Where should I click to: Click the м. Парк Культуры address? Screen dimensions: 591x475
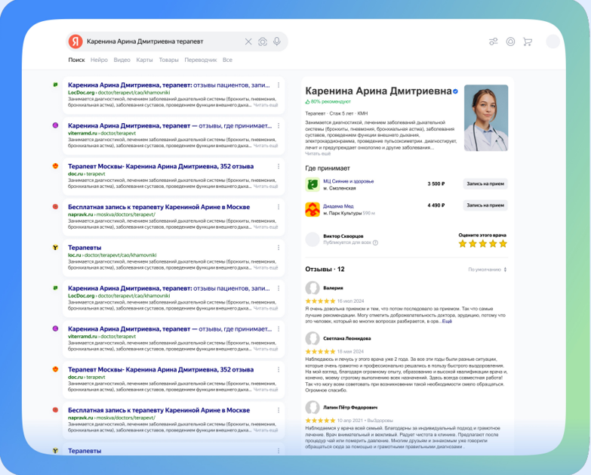[342, 214]
